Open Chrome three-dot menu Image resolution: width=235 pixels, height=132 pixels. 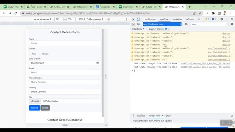[x=231, y=13]
